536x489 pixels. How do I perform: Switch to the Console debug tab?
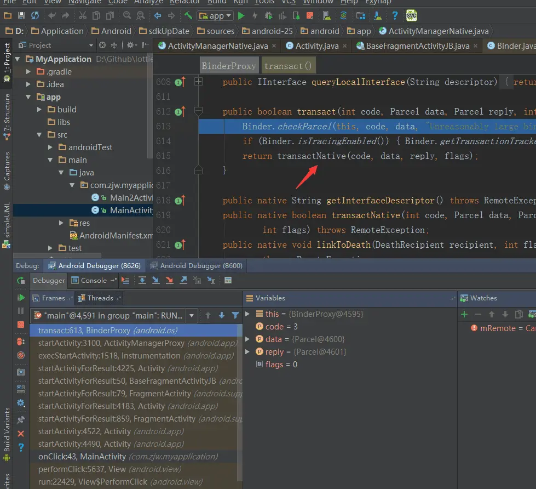tap(94, 281)
